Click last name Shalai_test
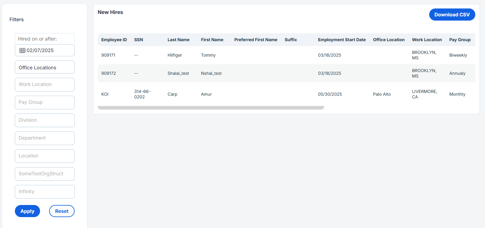Screen dimensions: 485x228 tap(178, 73)
